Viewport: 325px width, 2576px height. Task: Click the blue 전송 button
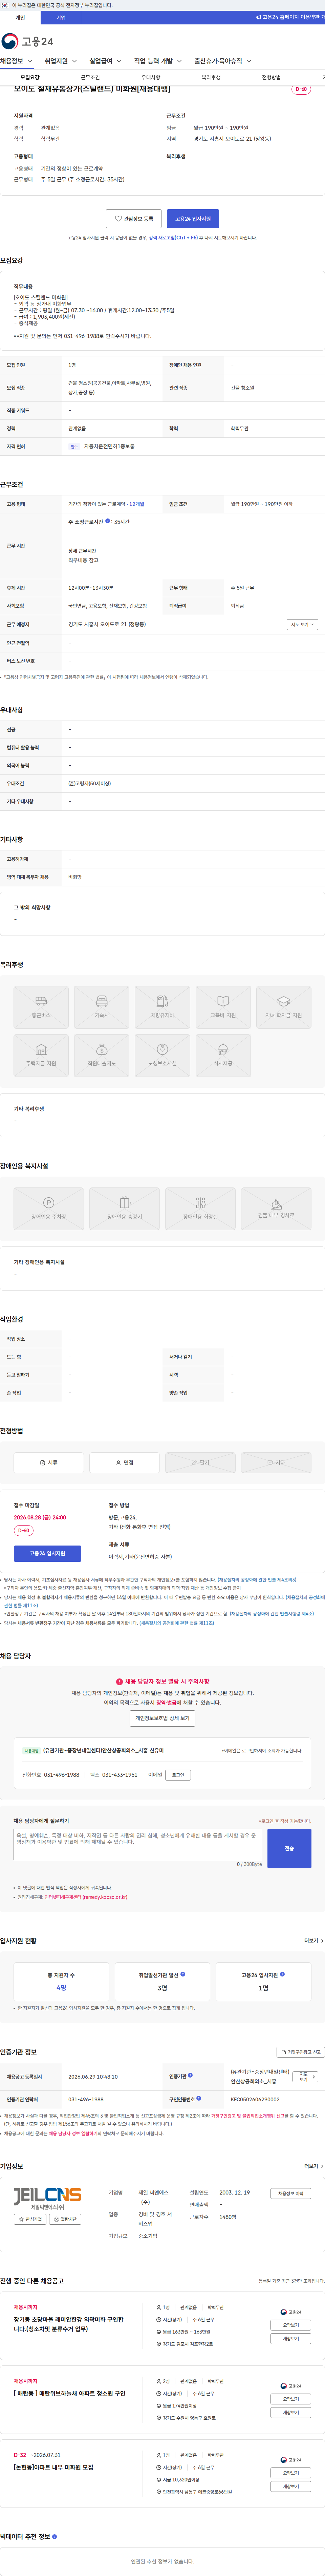[x=289, y=1848]
